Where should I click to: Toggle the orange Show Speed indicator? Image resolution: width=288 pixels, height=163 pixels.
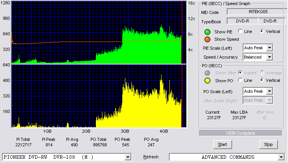click(207, 39)
